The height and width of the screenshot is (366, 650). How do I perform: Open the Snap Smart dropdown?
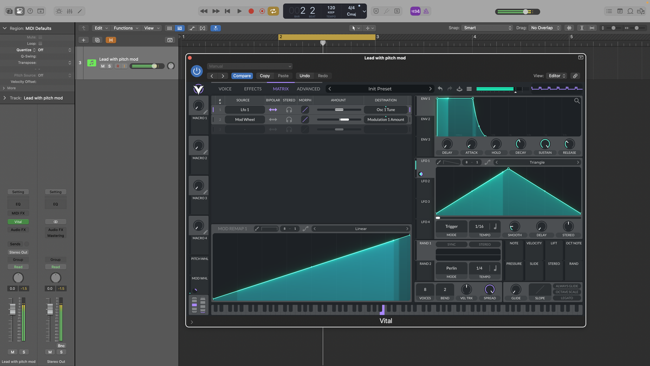(x=487, y=28)
